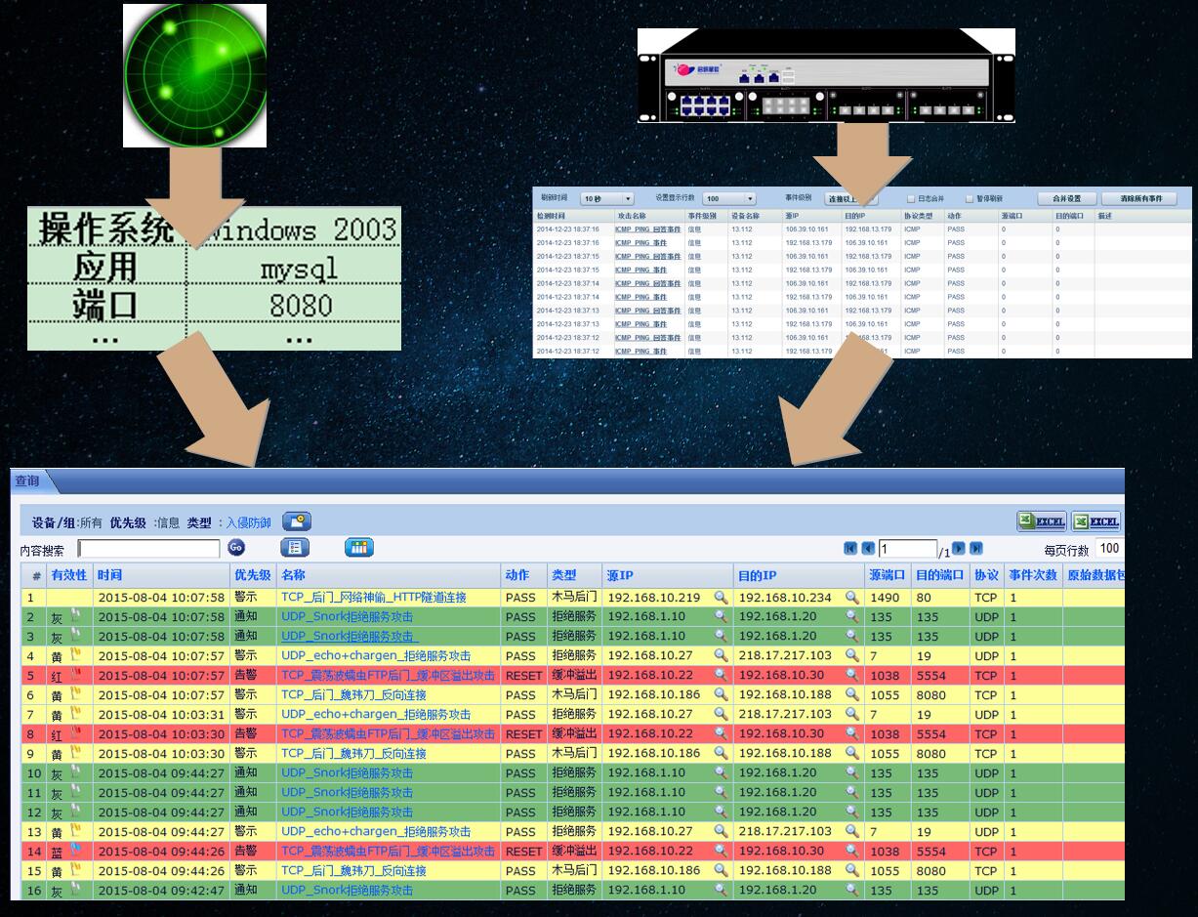Enable the 日志合并 checkbox

tap(911, 198)
